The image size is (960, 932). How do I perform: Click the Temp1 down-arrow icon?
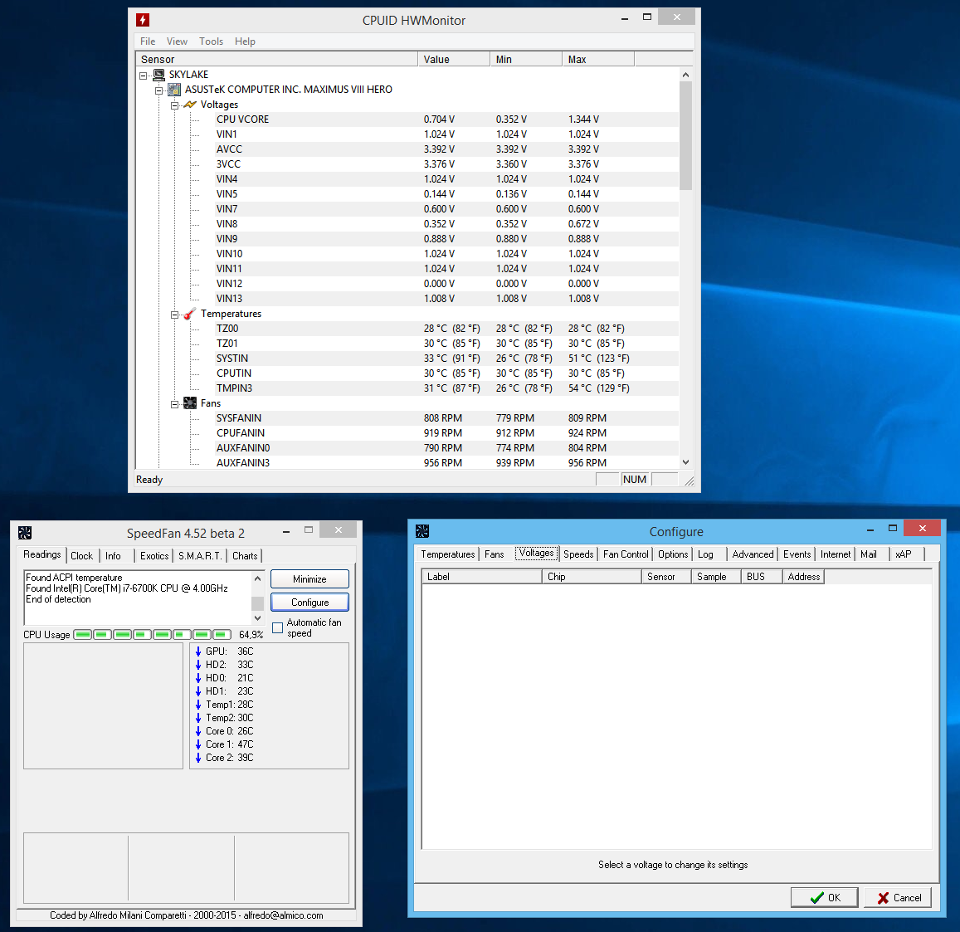point(198,705)
